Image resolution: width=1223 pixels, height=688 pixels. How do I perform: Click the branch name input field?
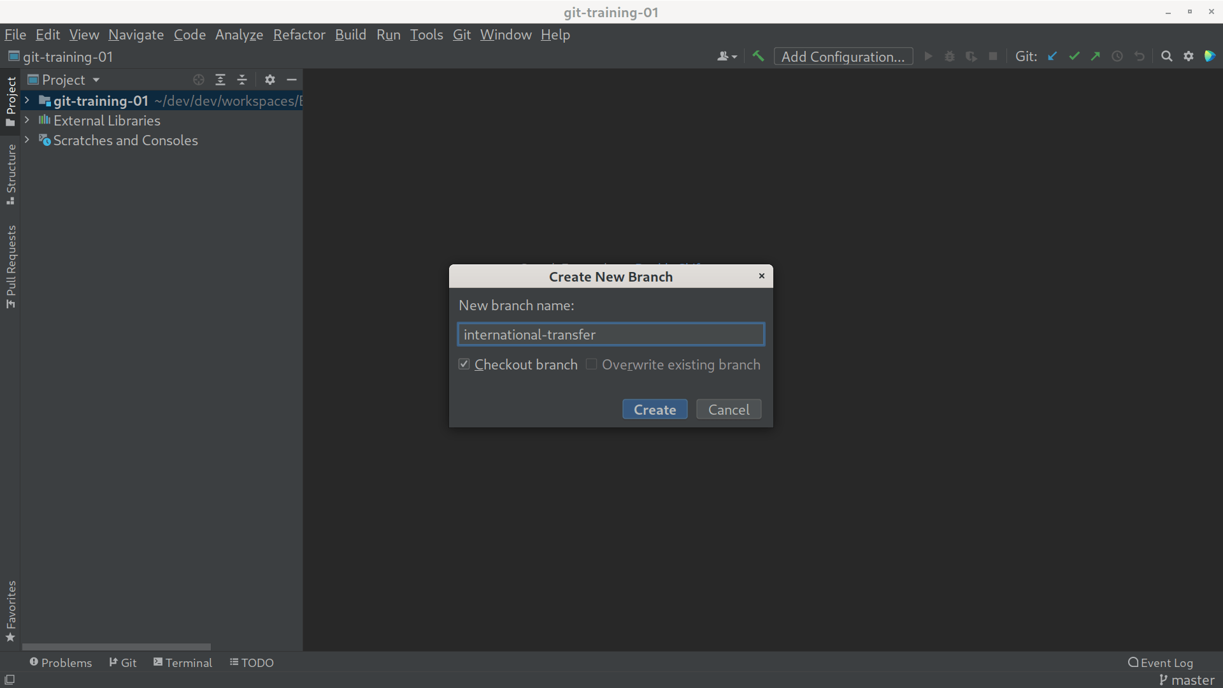[611, 334]
